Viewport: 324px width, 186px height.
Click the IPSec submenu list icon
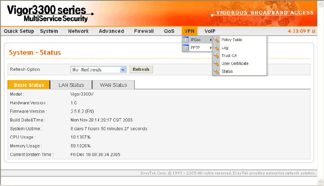click(x=185, y=40)
